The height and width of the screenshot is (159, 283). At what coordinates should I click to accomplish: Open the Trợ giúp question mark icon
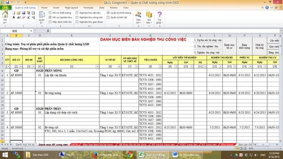click(160, 17)
